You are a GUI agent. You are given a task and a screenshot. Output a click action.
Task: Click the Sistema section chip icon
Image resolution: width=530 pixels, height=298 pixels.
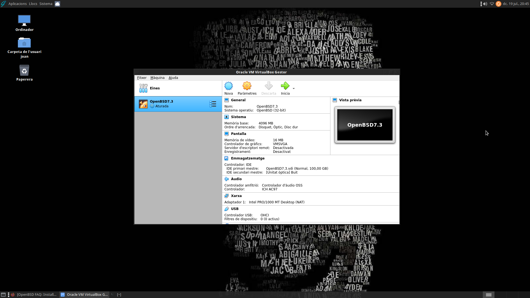click(227, 117)
